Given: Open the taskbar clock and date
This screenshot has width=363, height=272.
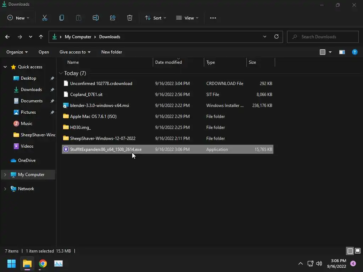Looking at the screenshot, I should click(336, 263).
